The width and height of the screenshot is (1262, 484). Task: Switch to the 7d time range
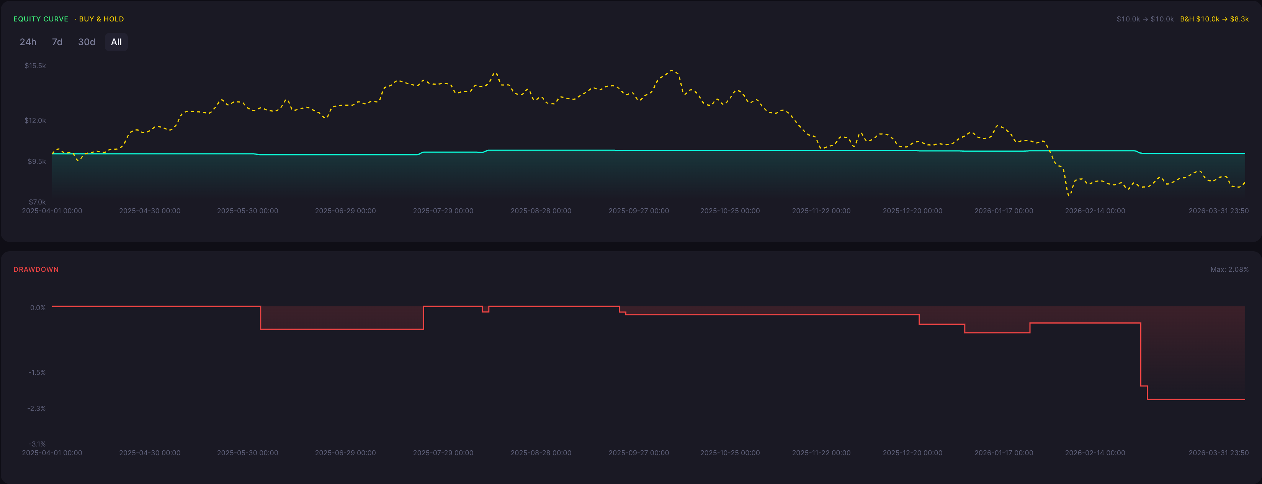point(57,42)
